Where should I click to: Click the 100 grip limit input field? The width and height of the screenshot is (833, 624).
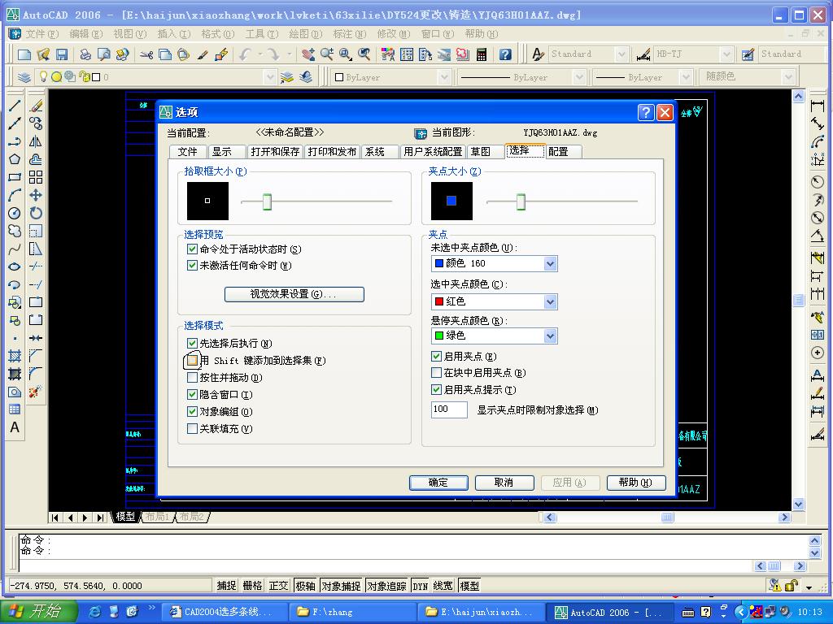pos(449,409)
